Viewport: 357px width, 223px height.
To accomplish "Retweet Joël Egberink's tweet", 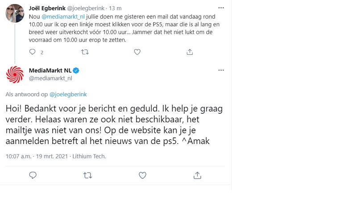I will point(85,52).
